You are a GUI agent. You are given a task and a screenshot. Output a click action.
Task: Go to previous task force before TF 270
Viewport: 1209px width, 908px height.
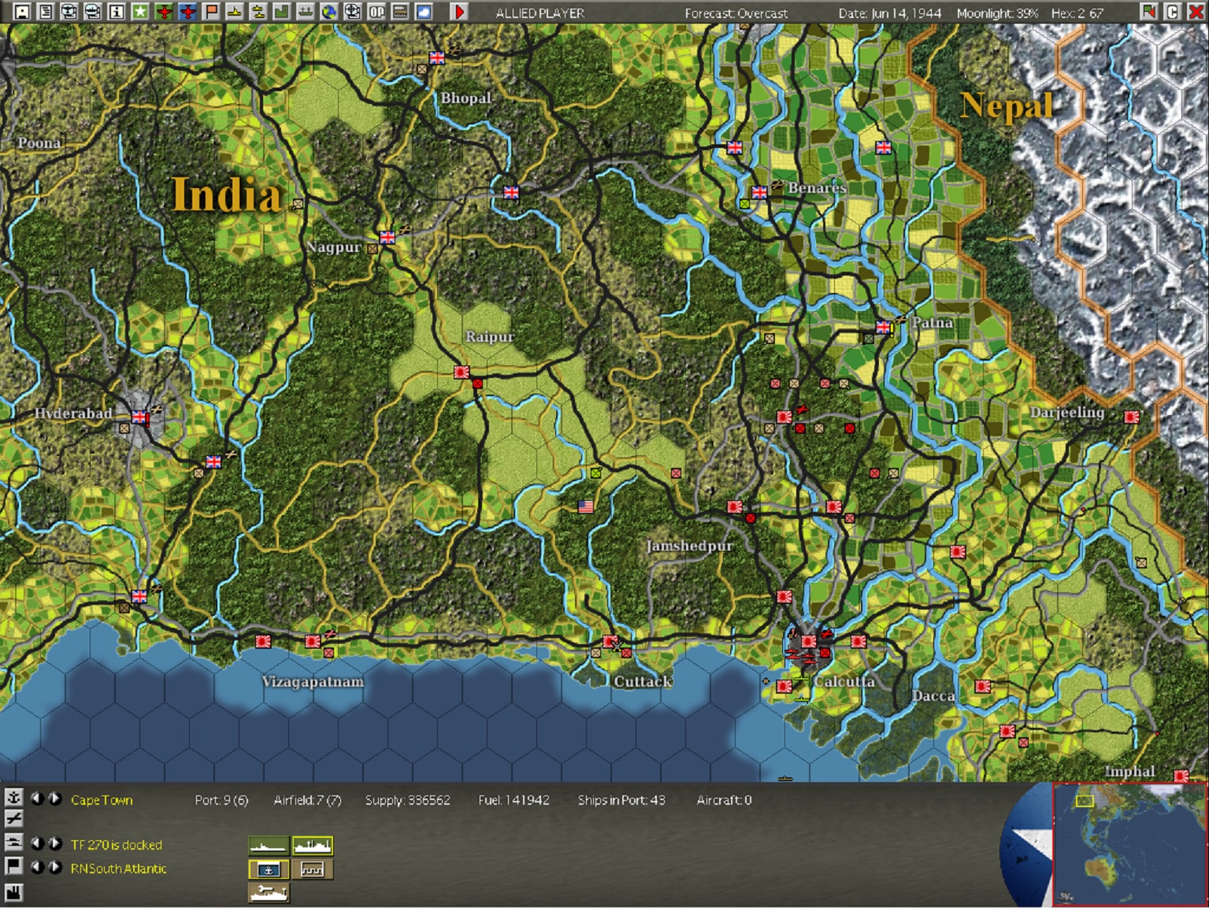[x=36, y=843]
